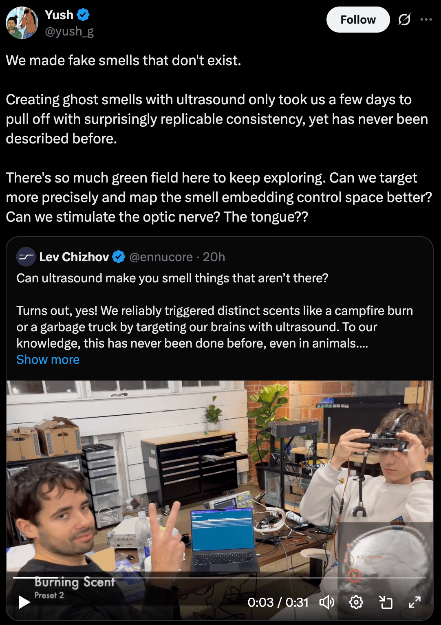
Task: Play the video
Action: 24,602
